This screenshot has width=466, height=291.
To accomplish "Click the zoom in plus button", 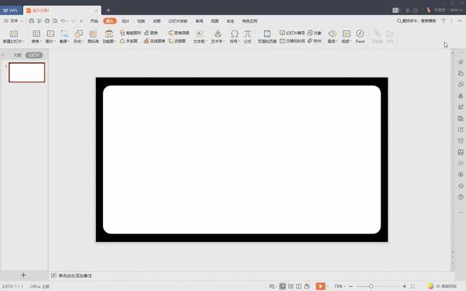I will [x=404, y=286].
